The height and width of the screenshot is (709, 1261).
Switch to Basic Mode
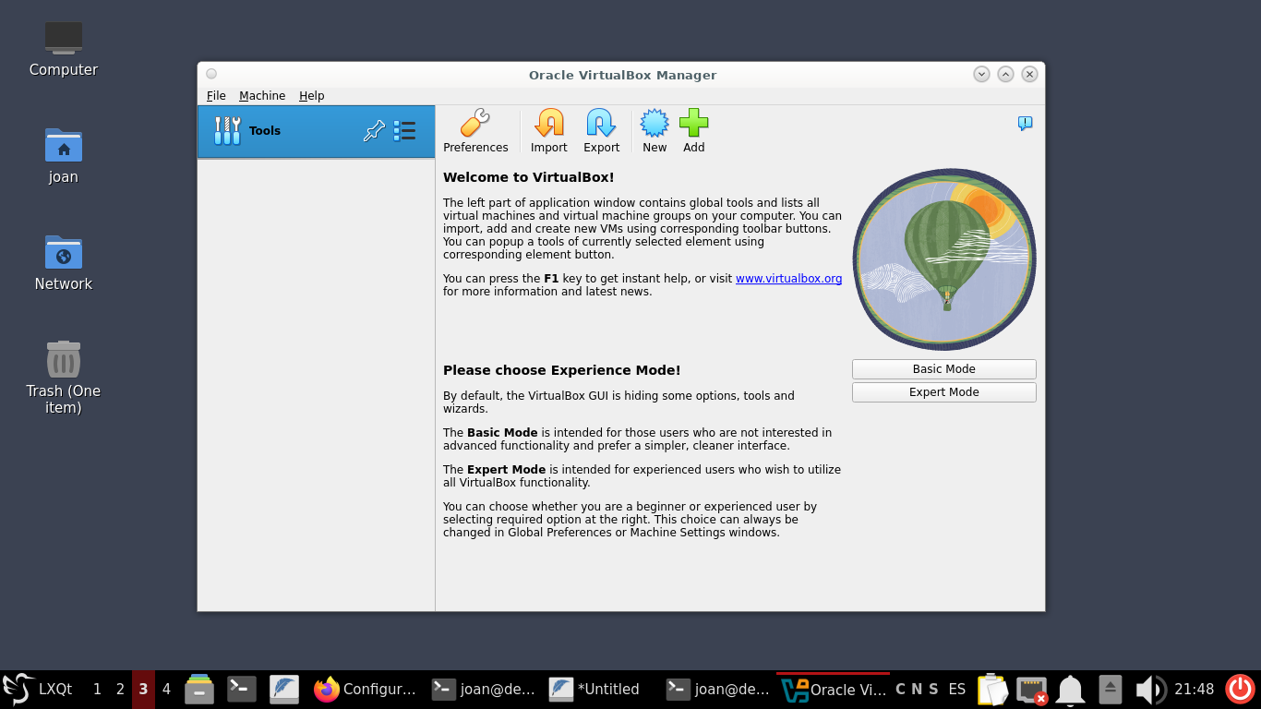943,368
